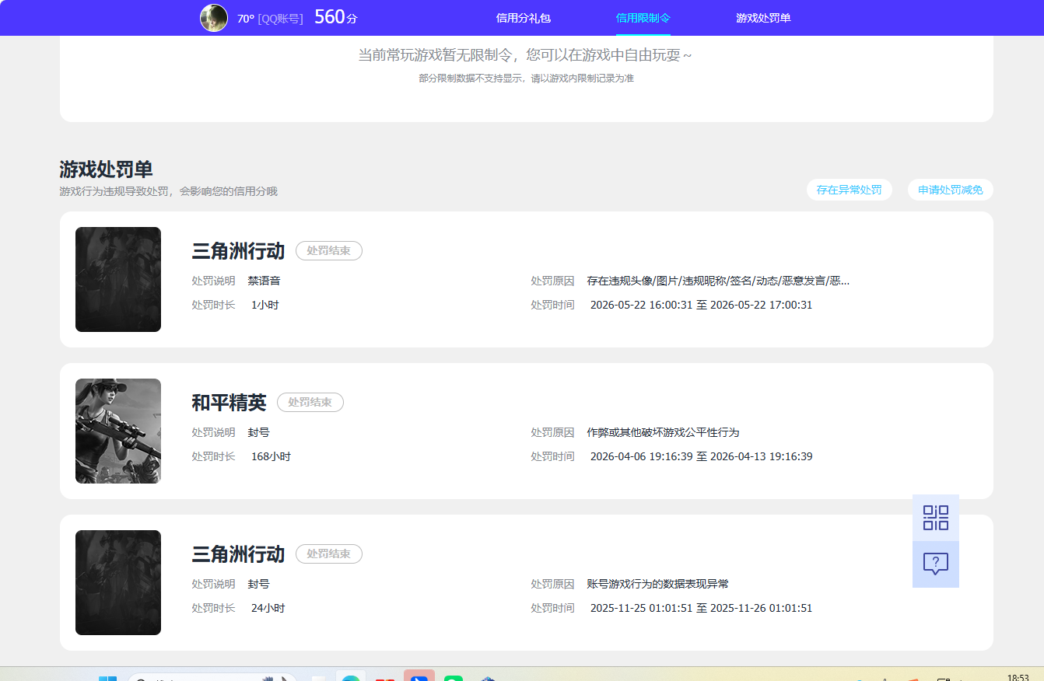Click the 存在异常处罚 button

point(850,190)
